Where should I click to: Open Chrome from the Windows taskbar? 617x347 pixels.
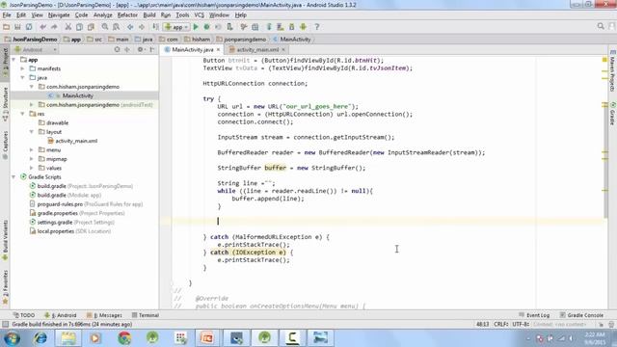(x=124, y=338)
